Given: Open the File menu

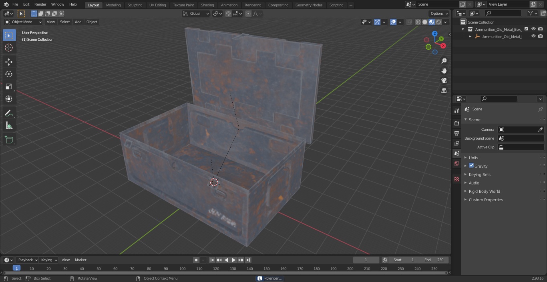Looking at the screenshot, I should click(x=15, y=4).
